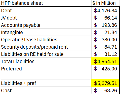Image resolution: width=120 pixels, height=94 pixels.
Task: Click the 380.00 lease liabilities value
Action: [x=105, y=39]
